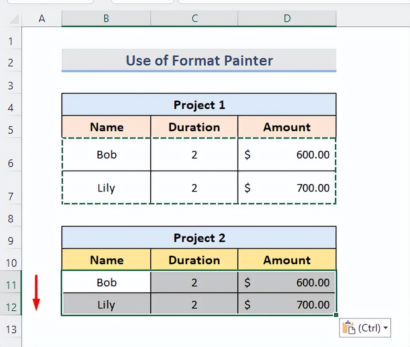
Task: Select column D header
Action: point(287,18)
